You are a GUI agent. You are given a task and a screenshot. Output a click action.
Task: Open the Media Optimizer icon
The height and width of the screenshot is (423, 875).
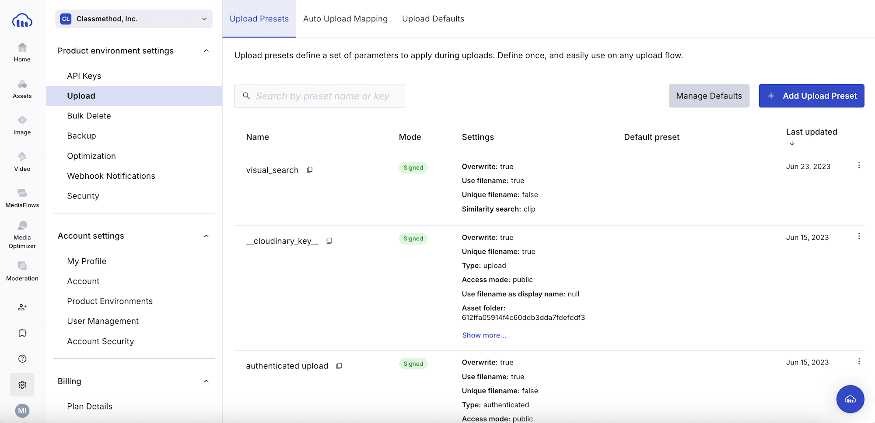(22, 225)
